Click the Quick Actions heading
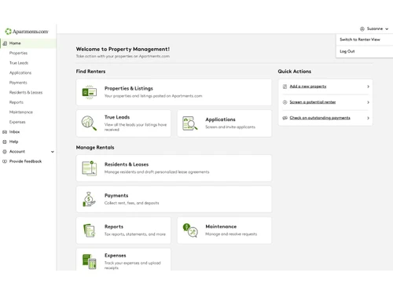 point(295,72)
